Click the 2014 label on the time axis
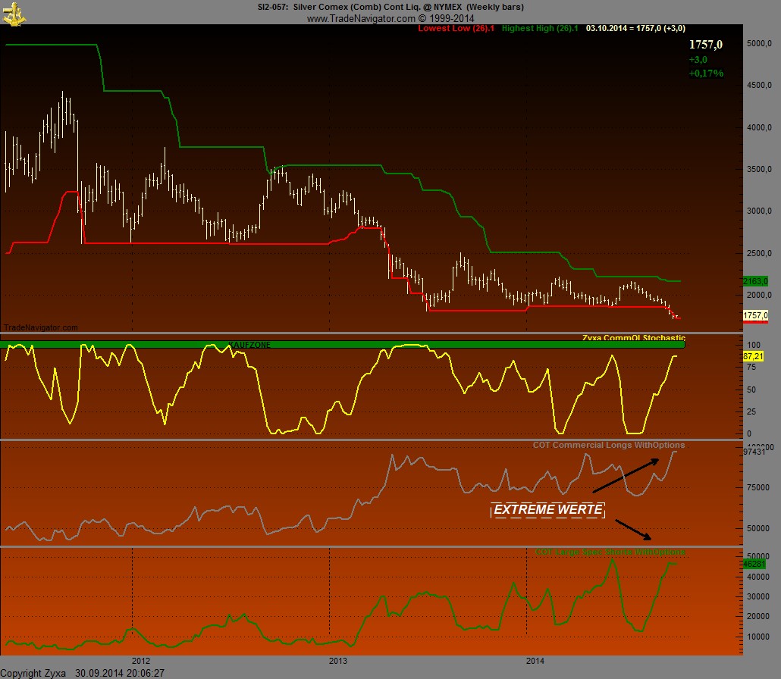This screenshot has height=679, width=781. [535, 661]
